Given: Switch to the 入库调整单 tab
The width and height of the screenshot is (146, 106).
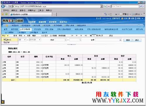Looking at the screenshot, I should click(x=21, y=32).
